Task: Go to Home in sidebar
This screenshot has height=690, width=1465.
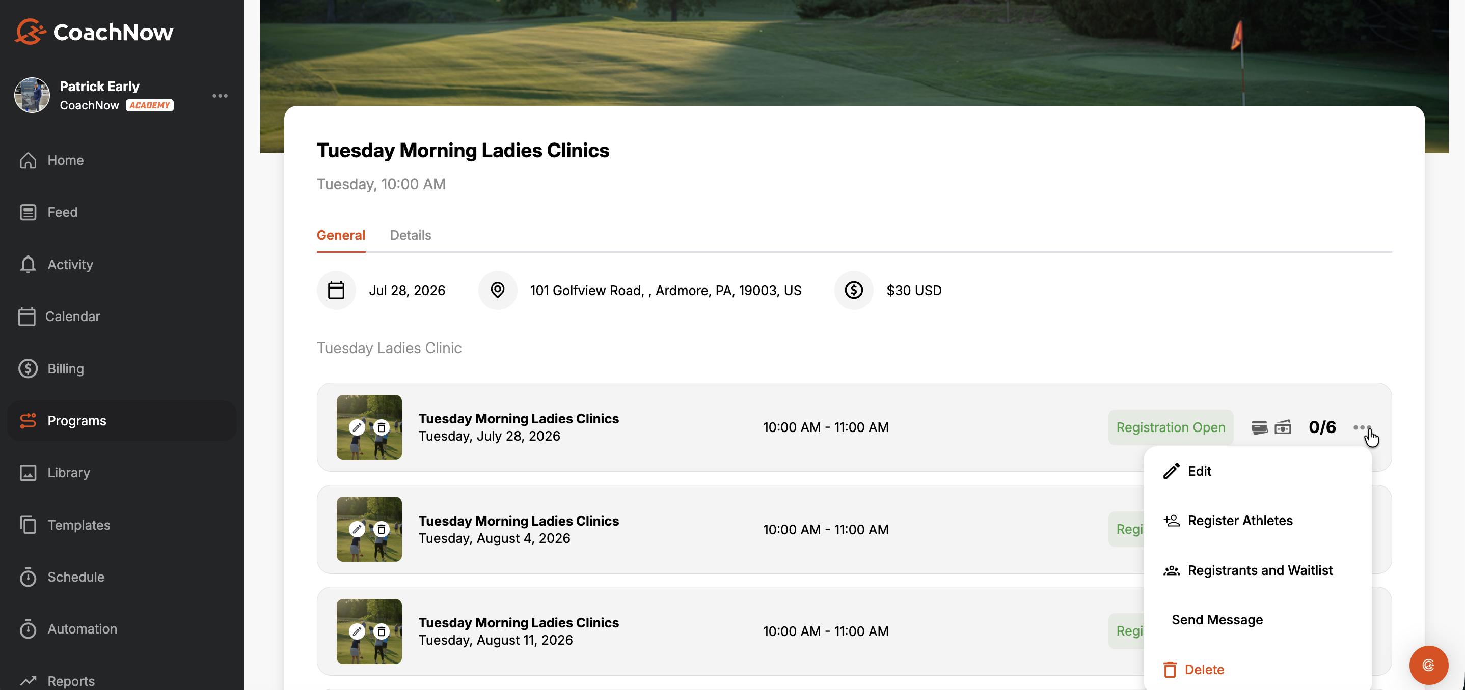Action: pyautogui.click(x=65, y=160)
